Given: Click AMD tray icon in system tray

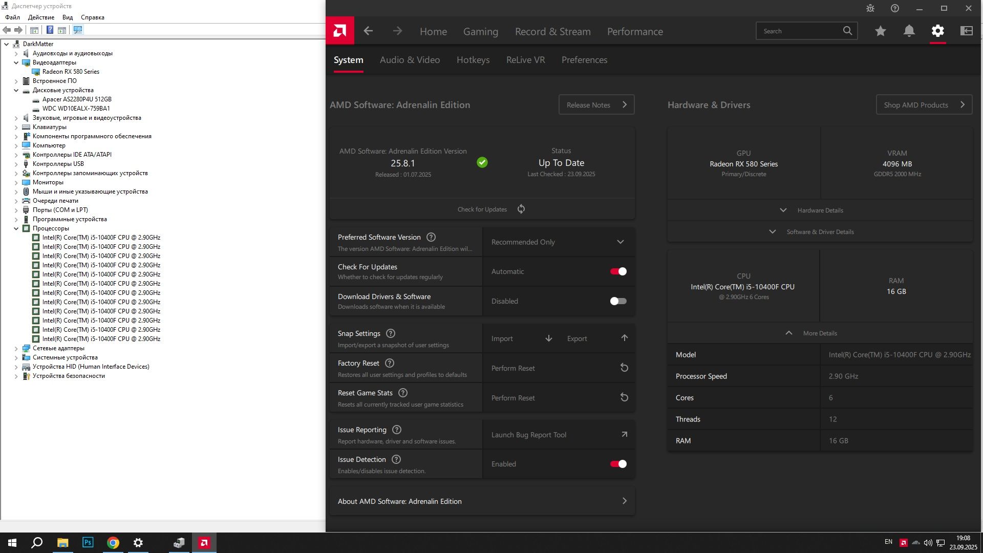Looking at the screenshot, I should coord(904,543).
